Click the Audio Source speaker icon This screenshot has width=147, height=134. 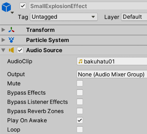click(11, 50)
